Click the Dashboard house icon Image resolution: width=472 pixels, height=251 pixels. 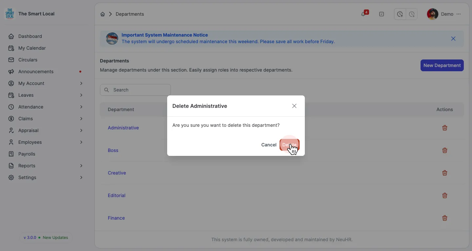pos(11,36)
